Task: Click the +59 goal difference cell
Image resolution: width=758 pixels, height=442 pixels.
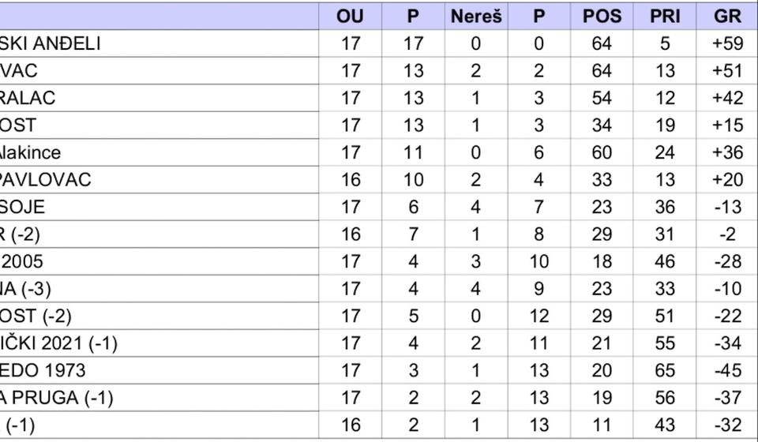Action: pyautogui.click(x=727, y=43)
